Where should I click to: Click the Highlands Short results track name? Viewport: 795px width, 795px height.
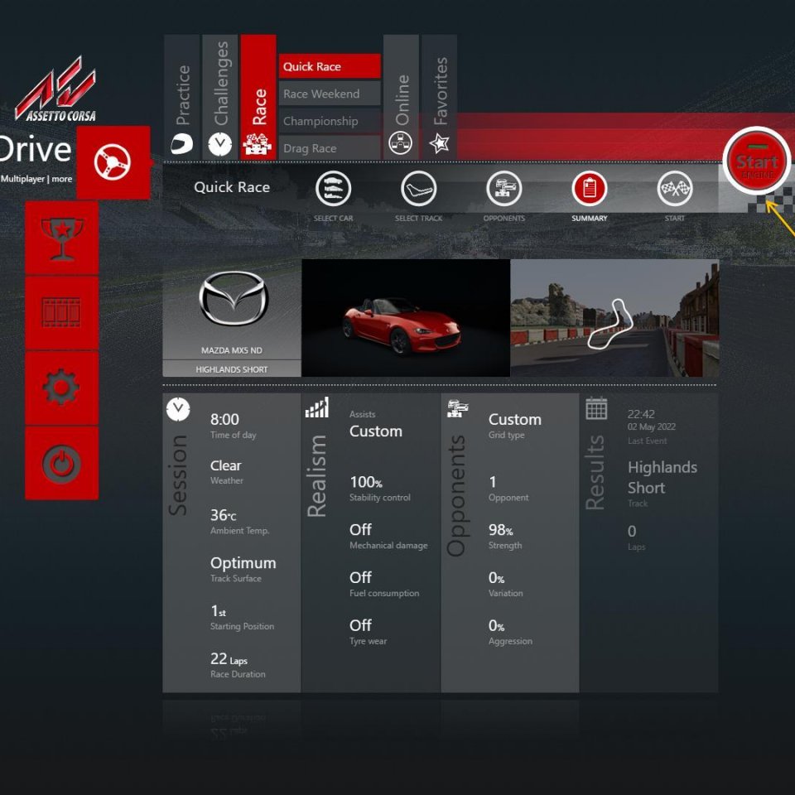(662, 477)
